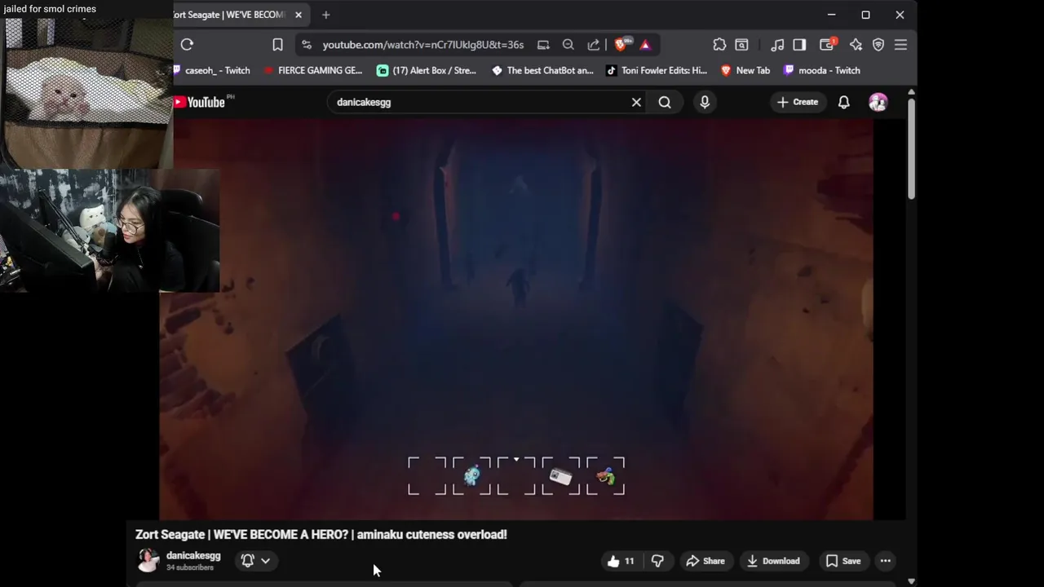The height and width of the screenshot is (587, 1044).
Task: Open the extensions puzzle icon
Action: point(719,45)
